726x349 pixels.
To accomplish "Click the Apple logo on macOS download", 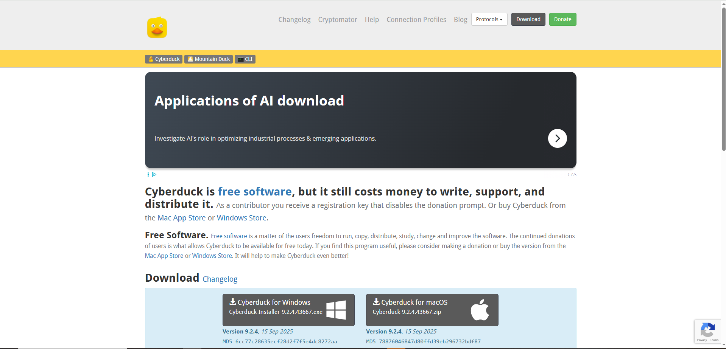I will tap(480, 310).
